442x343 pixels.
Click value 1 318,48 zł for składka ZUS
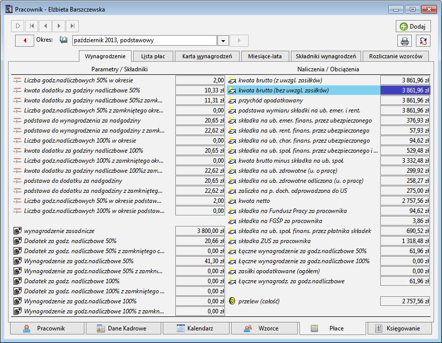point(405,241)
